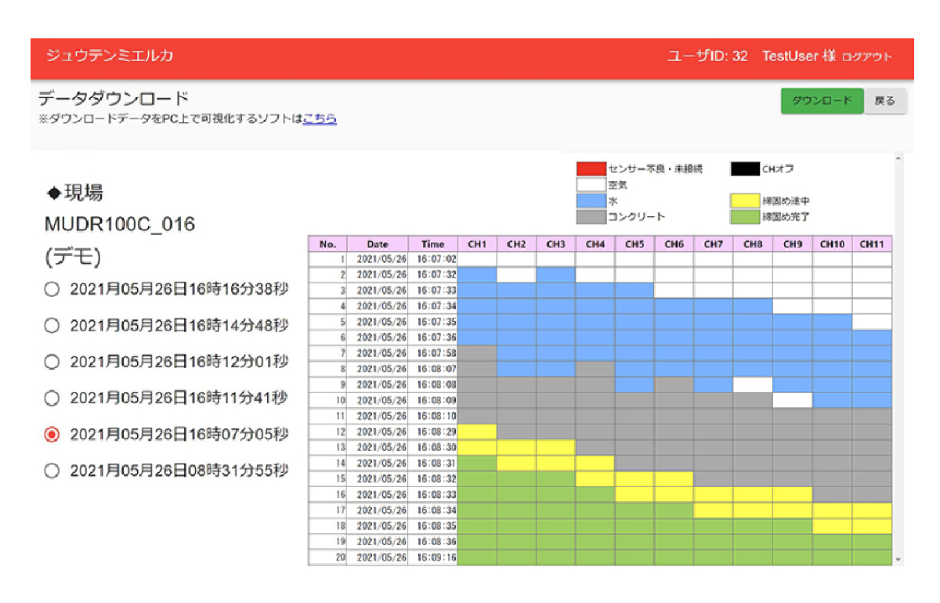
Task: Select radio 2021月05月26日16時14分48秒
Action: pyautogui.click(x=52, y=326)
